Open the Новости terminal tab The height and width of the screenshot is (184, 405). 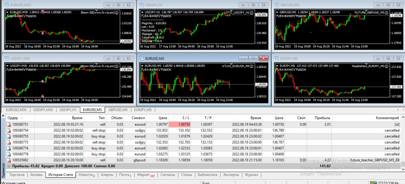(x=87, y=175)
